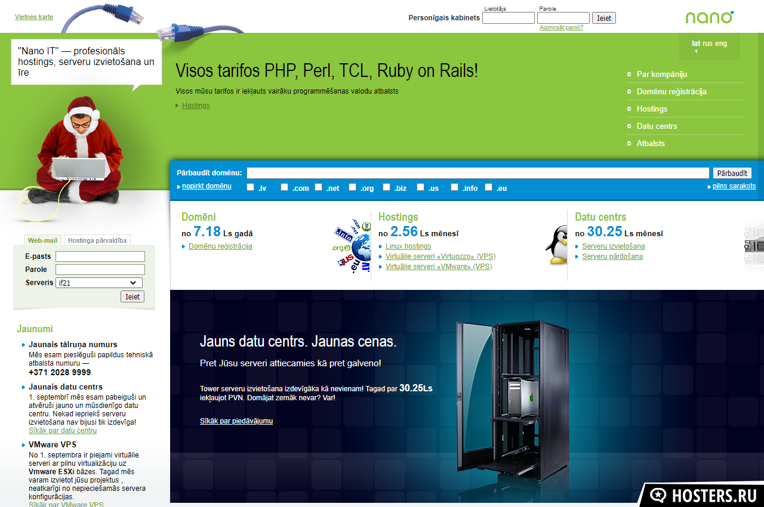
Task: Switch to the Web-mail tab
Action: (42, 240)
